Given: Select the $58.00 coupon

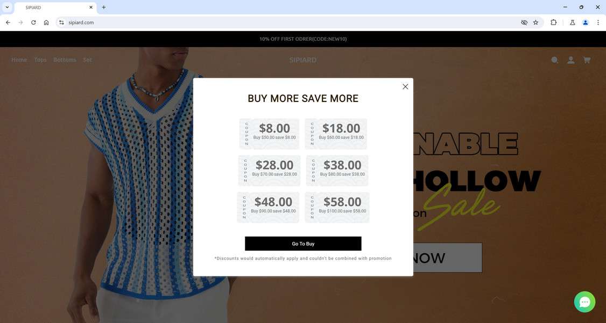Looking at the screenshot, I should pos(337,207).
